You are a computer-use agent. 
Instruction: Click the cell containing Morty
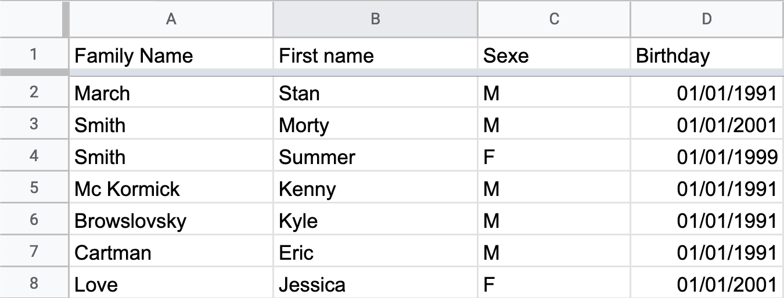pos(375,125)
